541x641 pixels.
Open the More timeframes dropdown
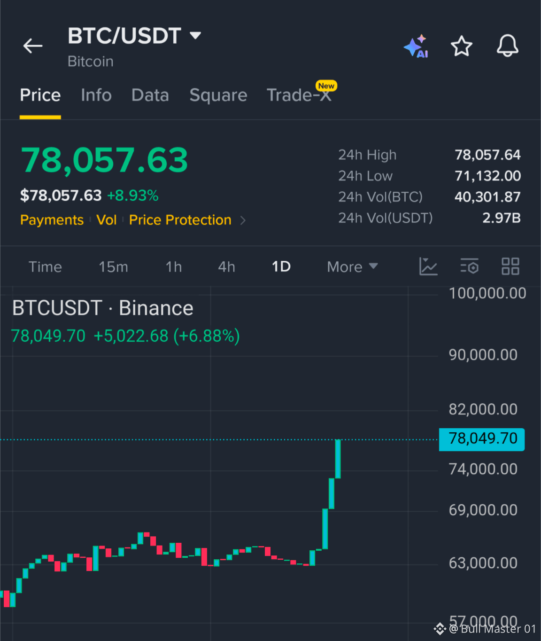click(352, 267)
